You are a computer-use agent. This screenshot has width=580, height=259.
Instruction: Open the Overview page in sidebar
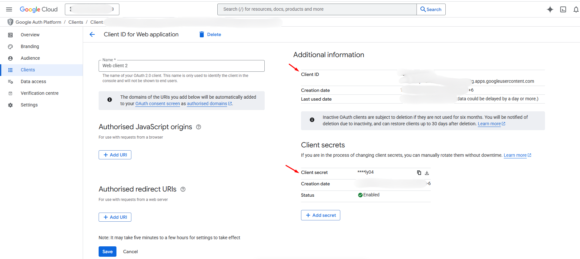(30, 35)
